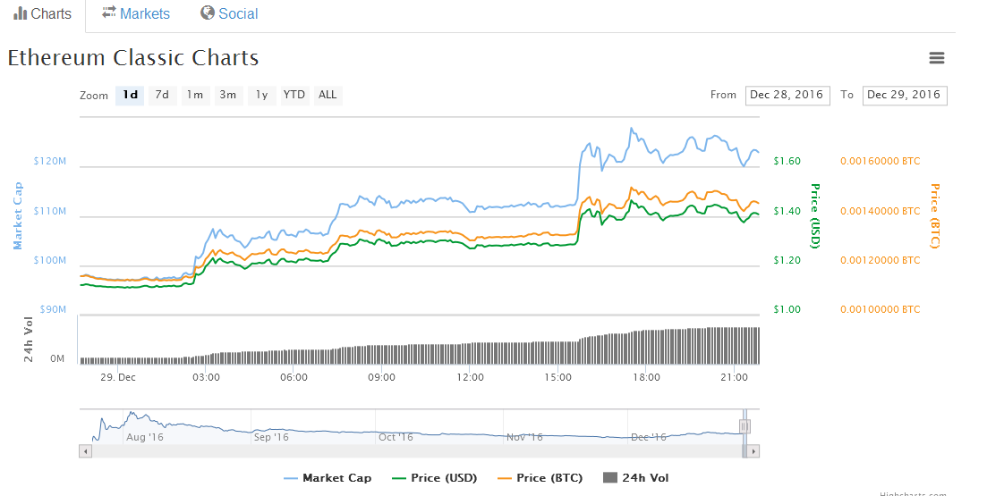
Task: Select the 1y zoom range
Action: point(260,95)
